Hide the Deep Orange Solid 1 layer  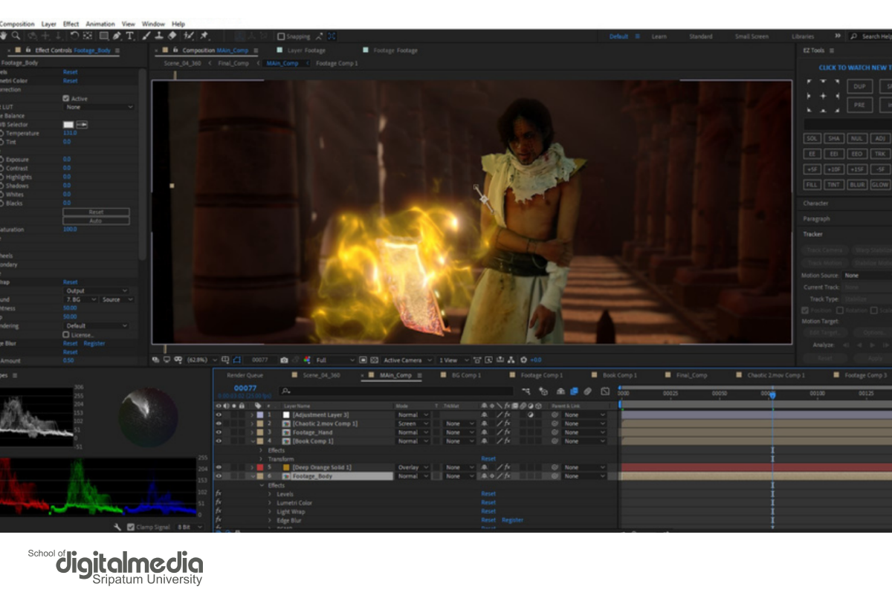click(x=219, y=467)
